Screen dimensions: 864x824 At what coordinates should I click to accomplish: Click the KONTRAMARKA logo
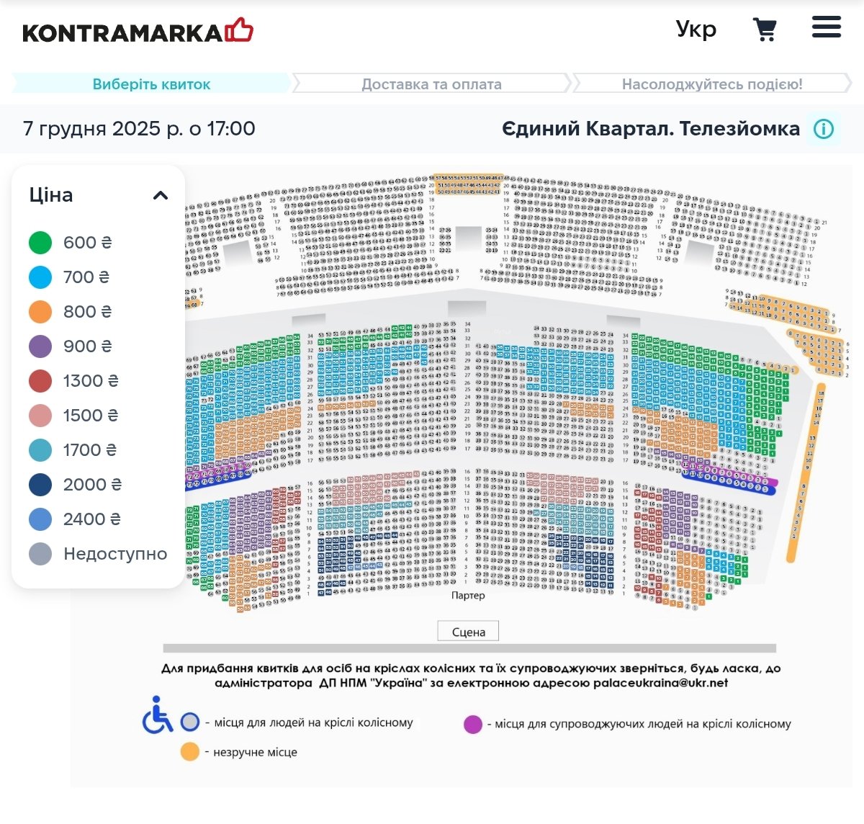coord(138,32)
